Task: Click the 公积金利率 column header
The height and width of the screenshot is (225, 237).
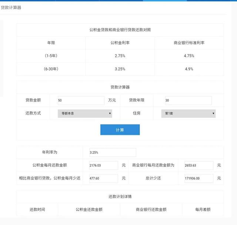Action: point(120,43)
